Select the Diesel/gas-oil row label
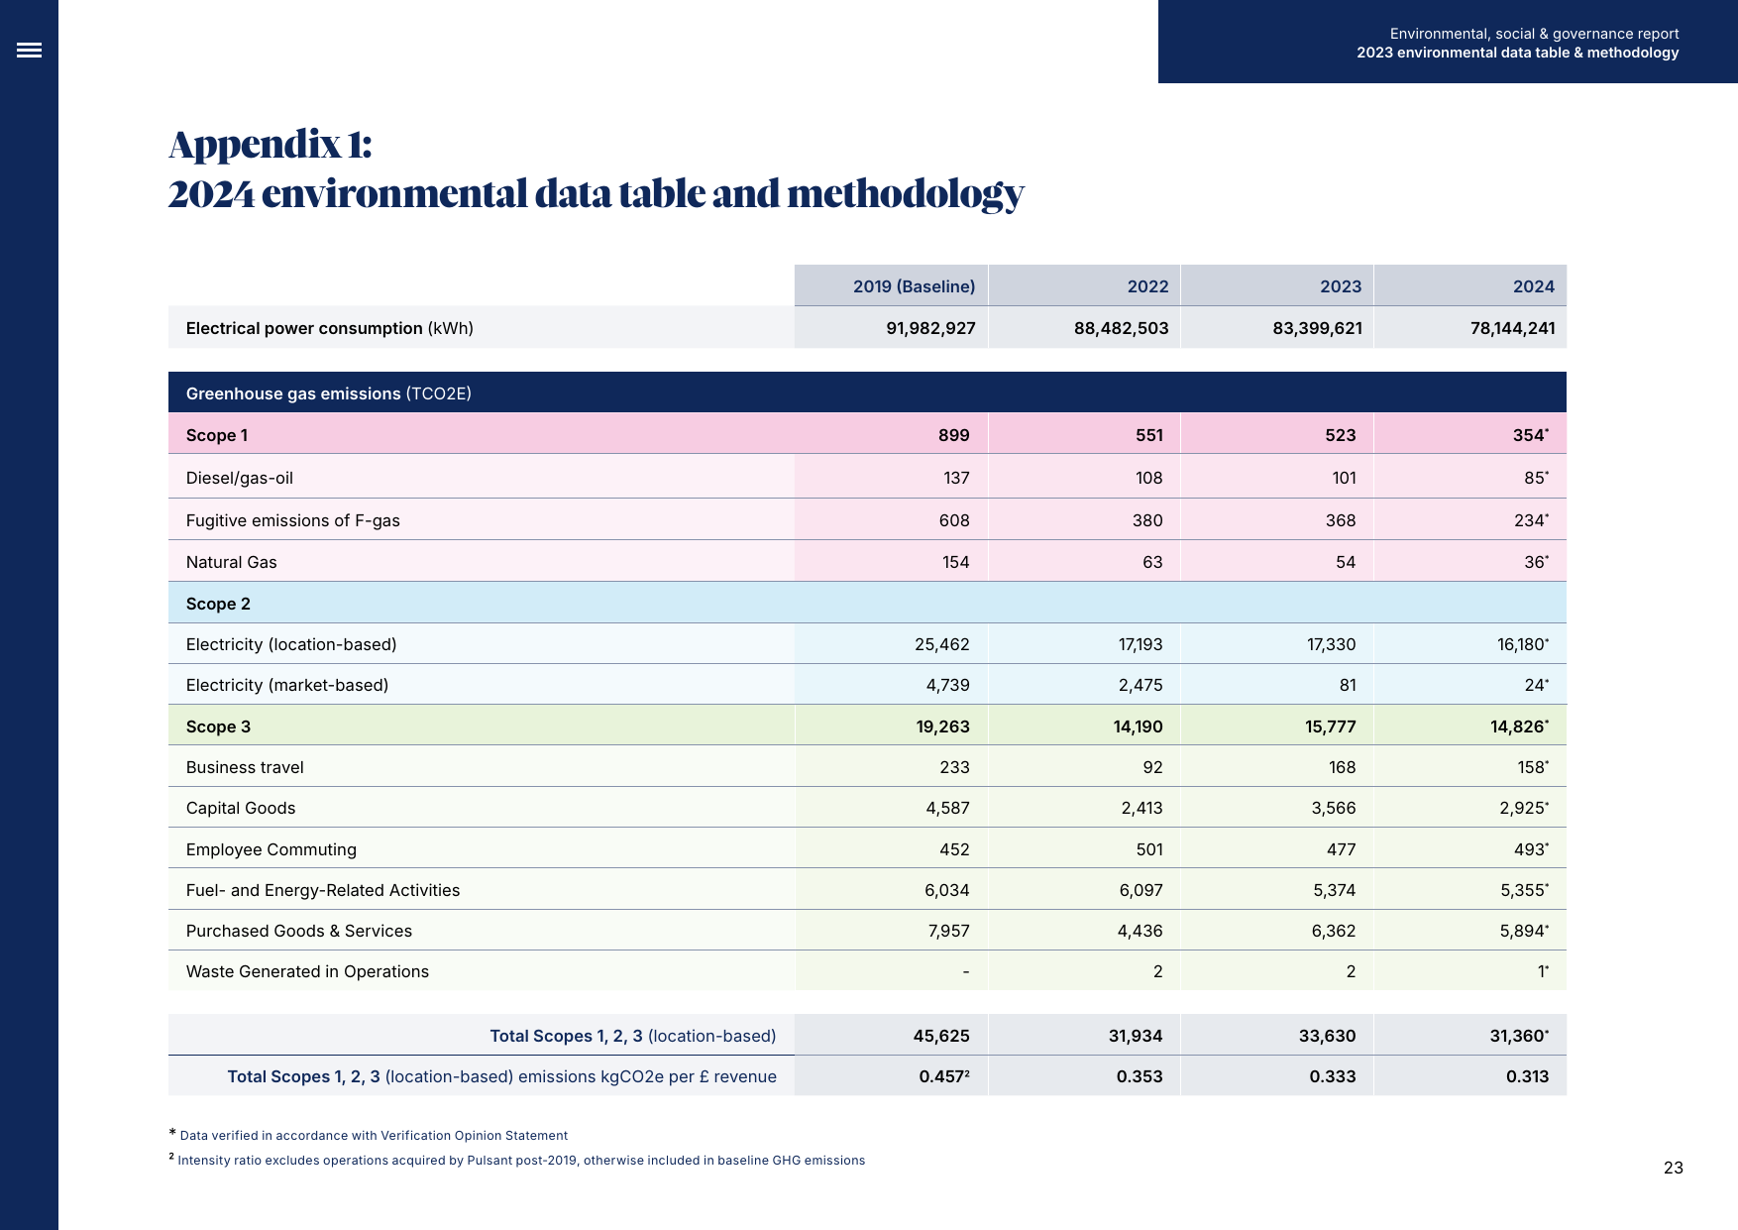Viewport: 1738px width, 1230px height. [x=240, y=478]
